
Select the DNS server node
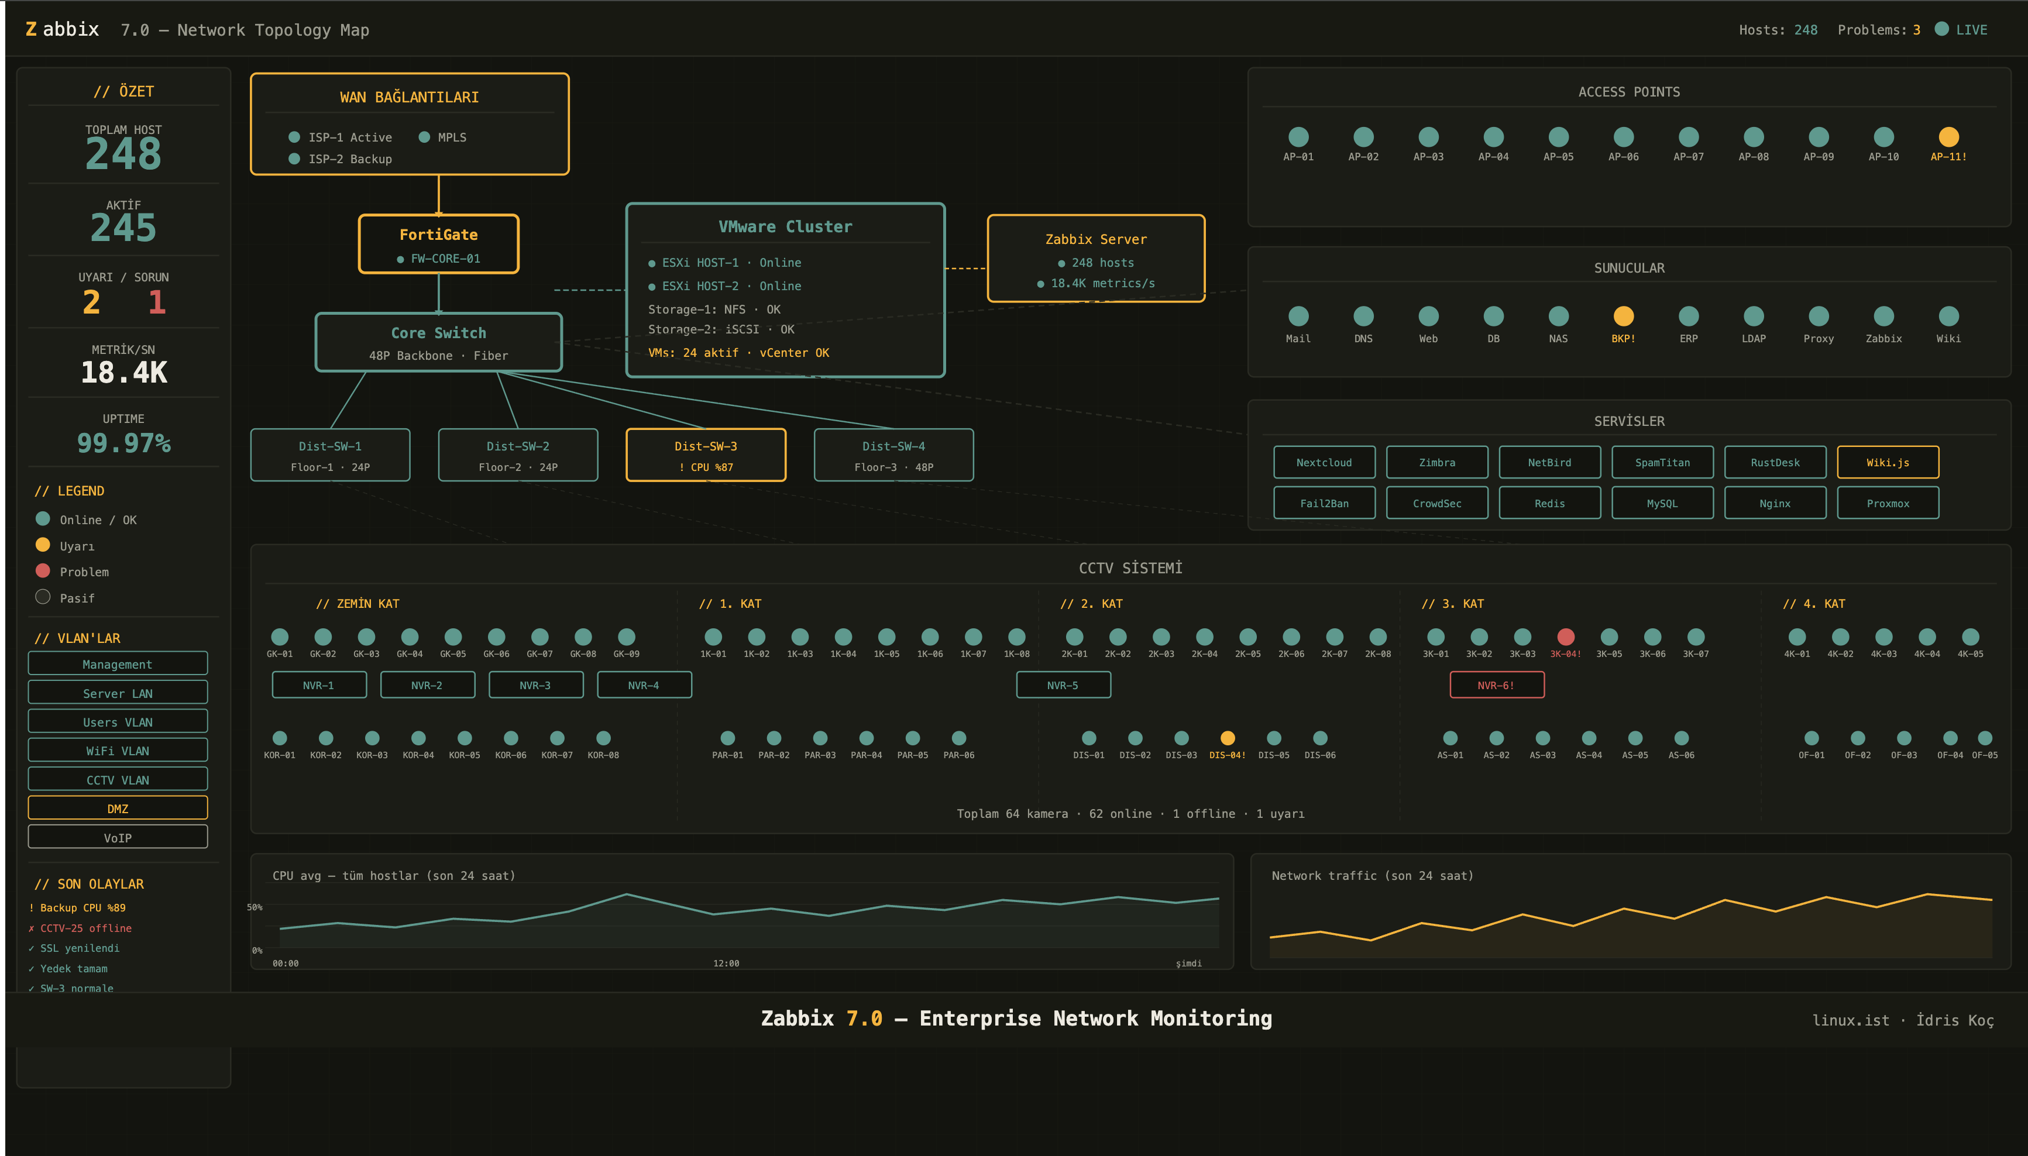[1363, 316]
